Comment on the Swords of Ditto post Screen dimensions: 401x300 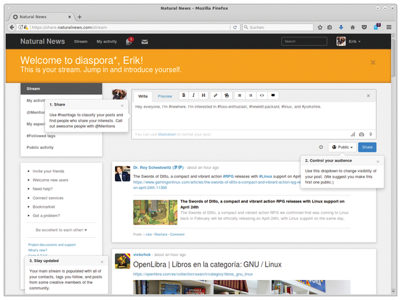[177, 235]
